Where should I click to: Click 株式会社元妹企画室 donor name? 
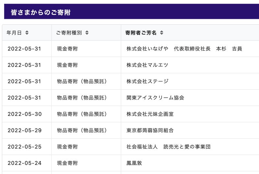[150, 114]
